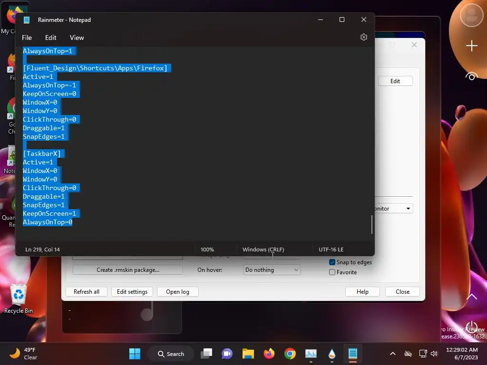Click the cloud sync tray icon
487x365 pixels.
pyautogui.click(x=408, y=354)
